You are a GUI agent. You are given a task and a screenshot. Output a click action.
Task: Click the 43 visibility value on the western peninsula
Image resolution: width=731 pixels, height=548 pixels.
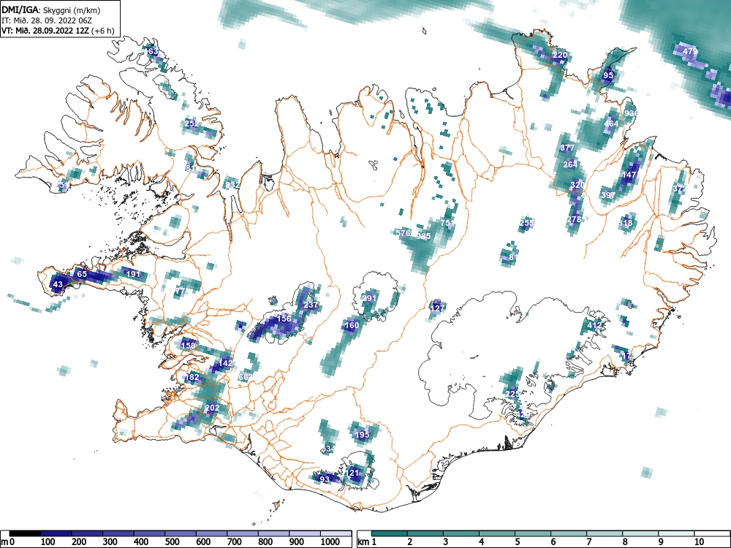tap(58, 284)
